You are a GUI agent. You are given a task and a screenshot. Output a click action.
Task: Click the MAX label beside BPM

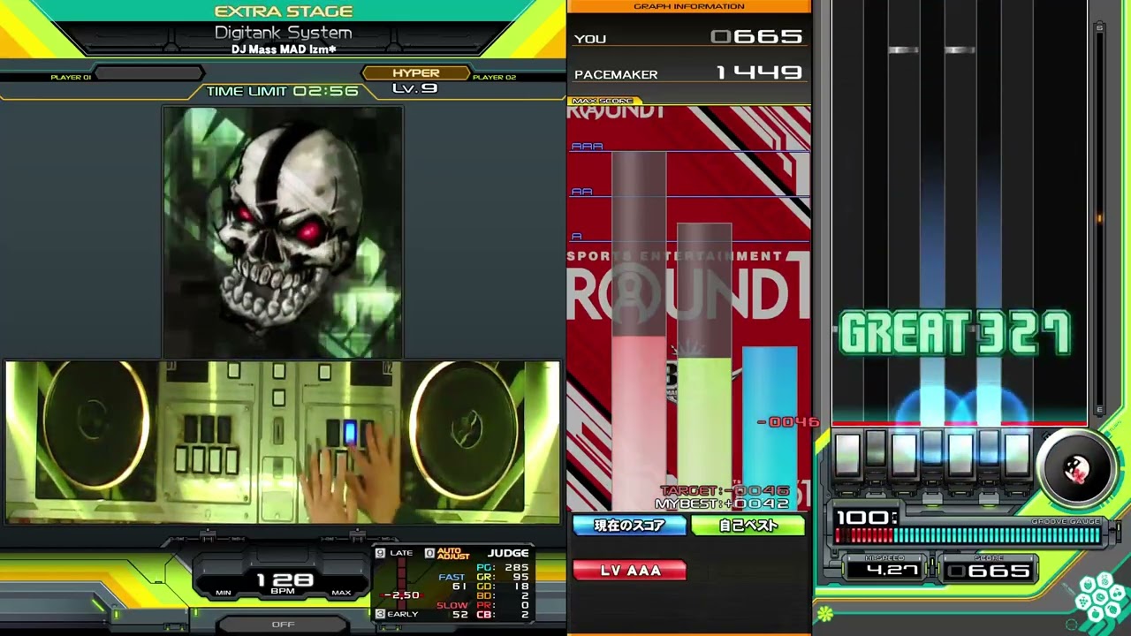pos(341,593)
